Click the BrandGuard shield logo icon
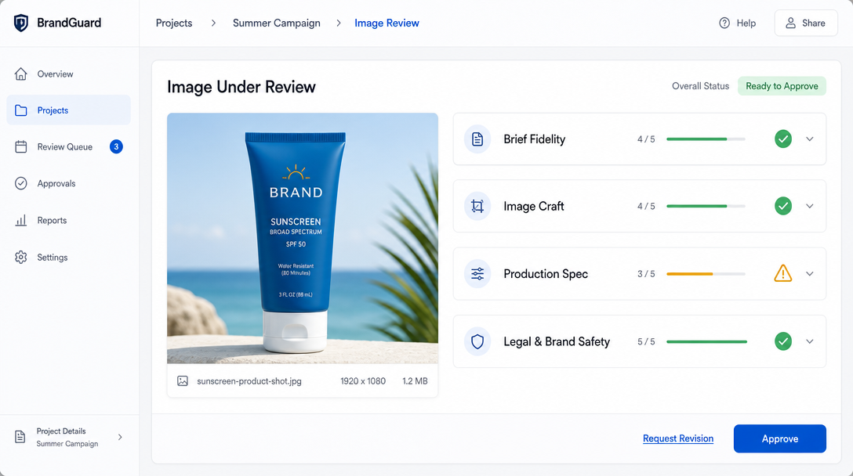Viewport: 853px width, 476px height. tap(20, 23)
